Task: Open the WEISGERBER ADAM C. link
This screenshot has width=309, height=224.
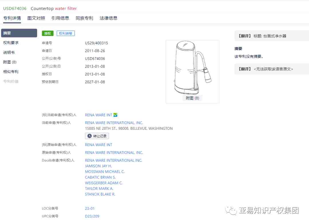Action: (104, 183)
